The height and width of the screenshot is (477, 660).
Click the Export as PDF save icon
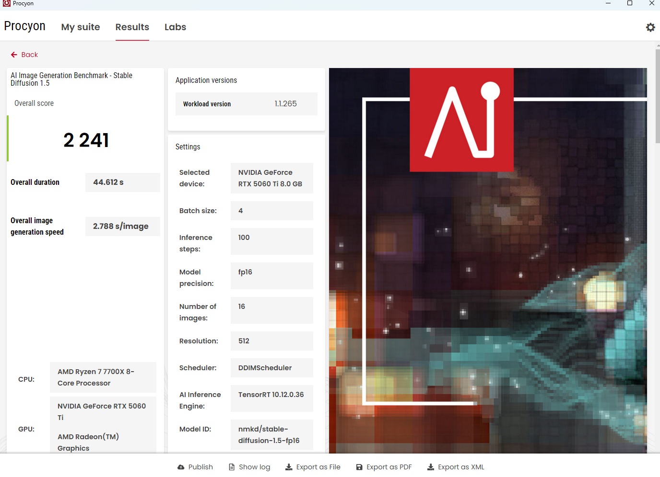[359, 467]
